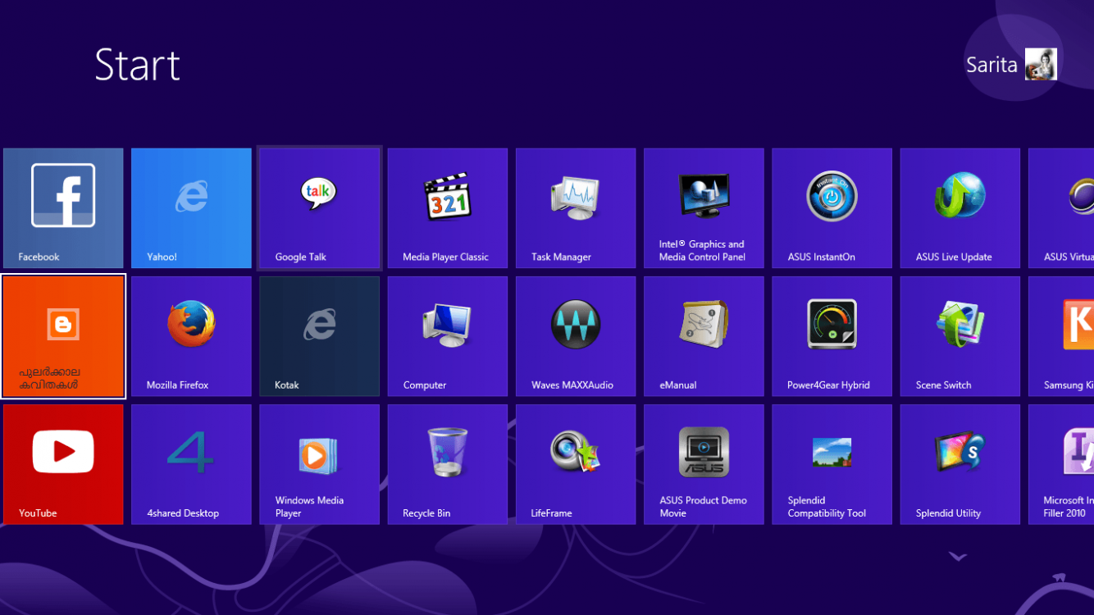Launch 4shared Desktop

tap(191, 464)
